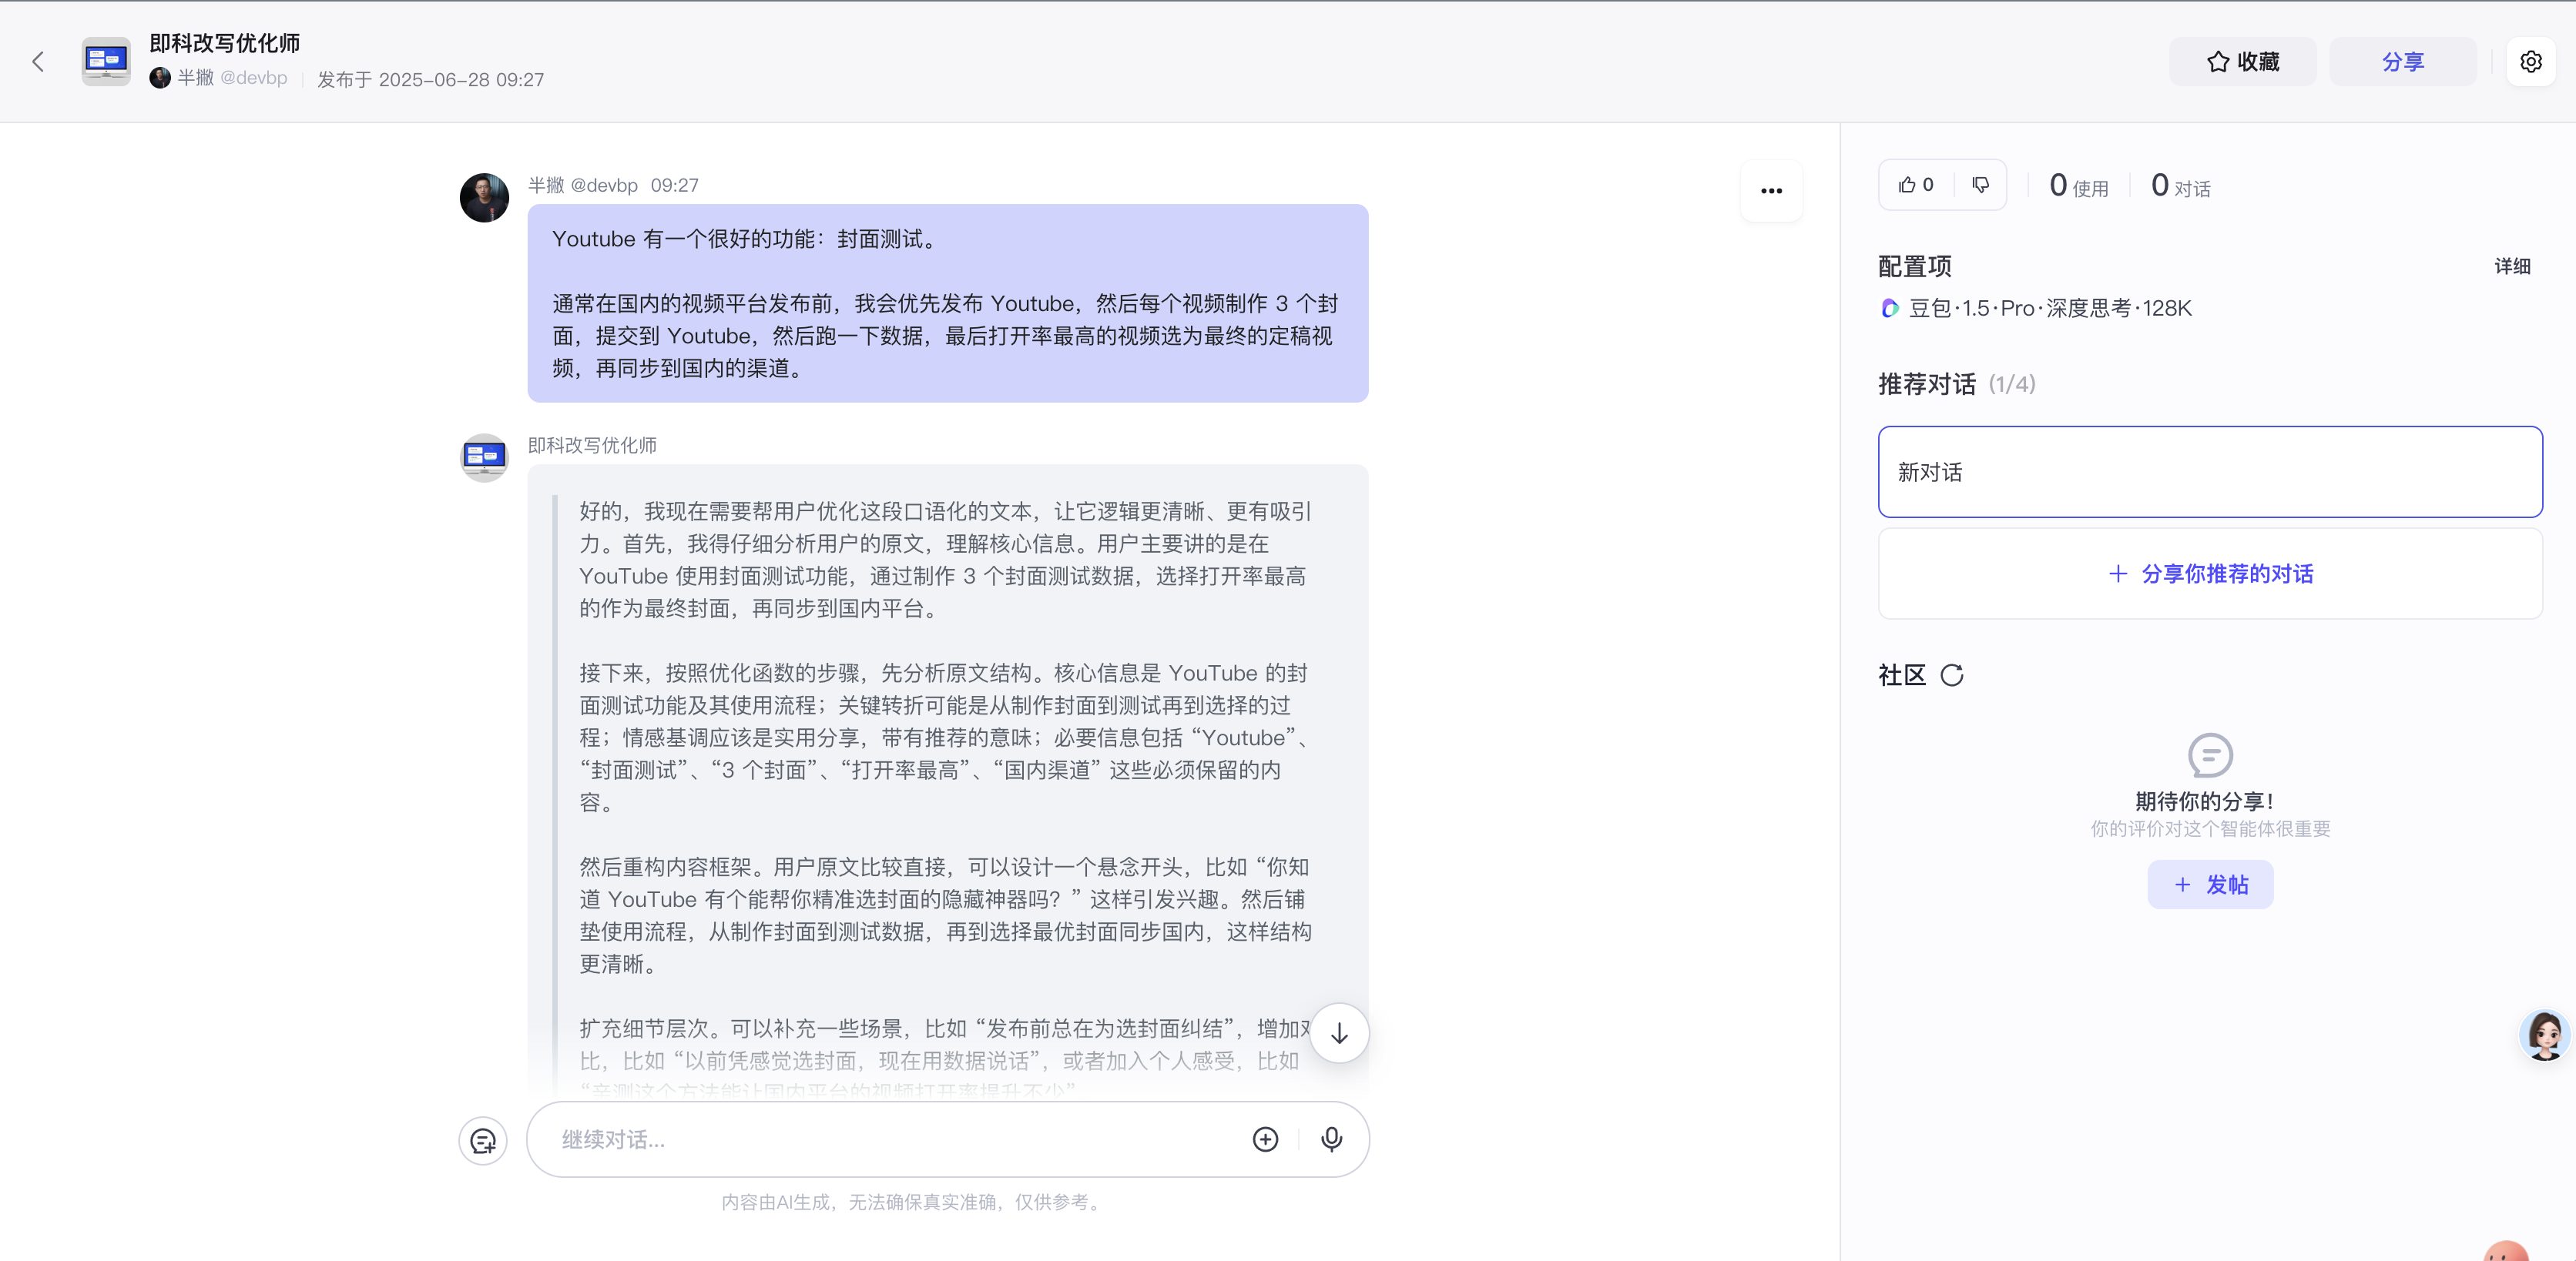Click the thumbs-down dislike button

click(1980, 185)
